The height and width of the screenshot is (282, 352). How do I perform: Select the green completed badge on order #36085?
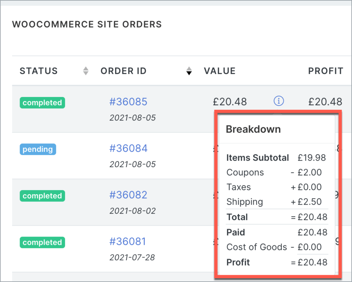tap(42, 102)
